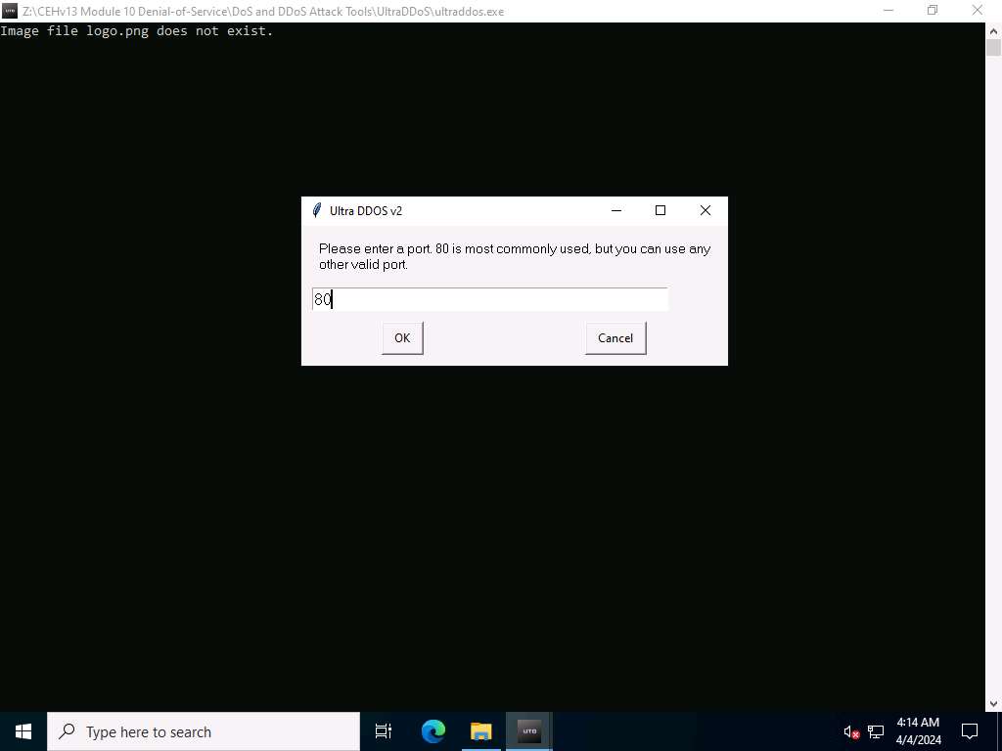Image resolution: width=1002 pixels, height=751 pixels.
Task: Open Task View from the taskbar
Action: point(384,731)
